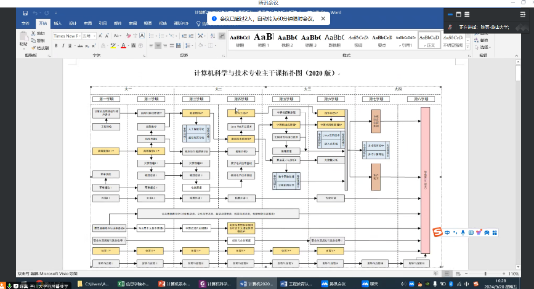Toggle Italic formatting

pyautogui.click(x=63, y=46)
